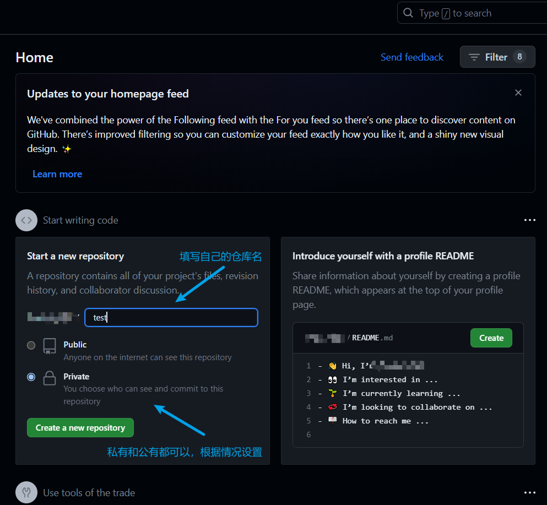The width and height of the screenshot is (547, 505).
Task: Open the Use tools of the trade options menu
Action: tap(529, 492)
